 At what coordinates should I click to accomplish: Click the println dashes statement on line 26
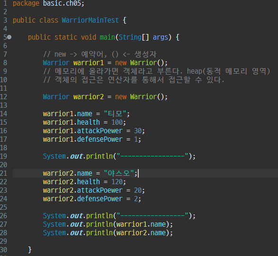pyautogui.click(x=119, y=216)
